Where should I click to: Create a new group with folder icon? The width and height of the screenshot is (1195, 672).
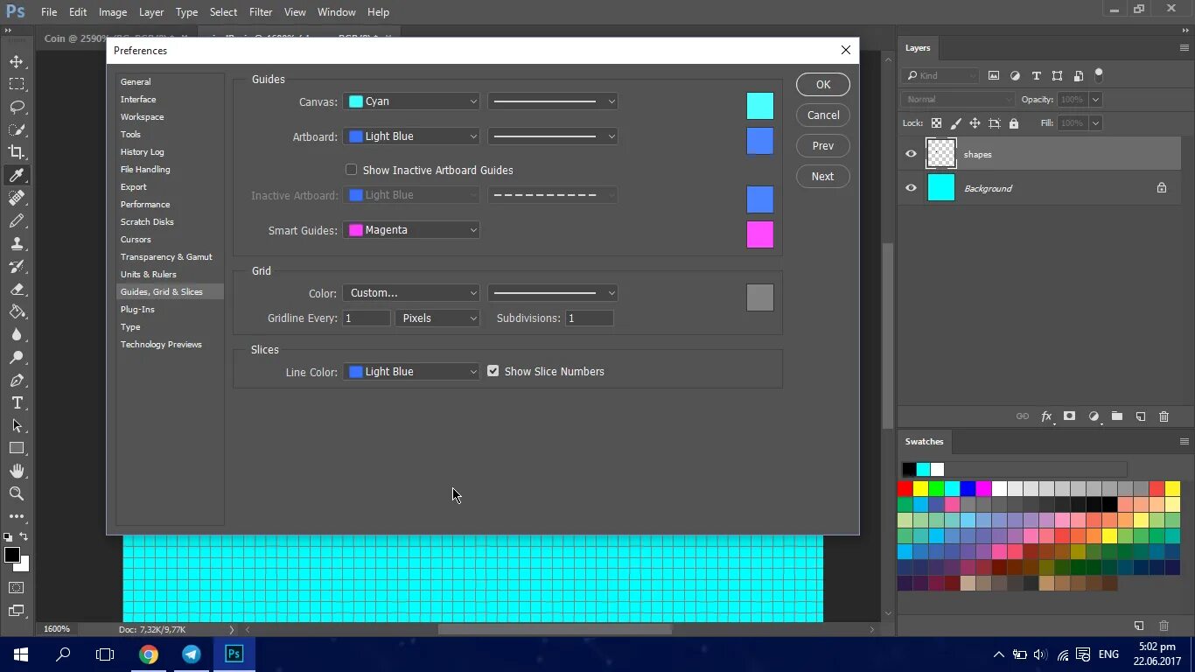click(1117, 416)
